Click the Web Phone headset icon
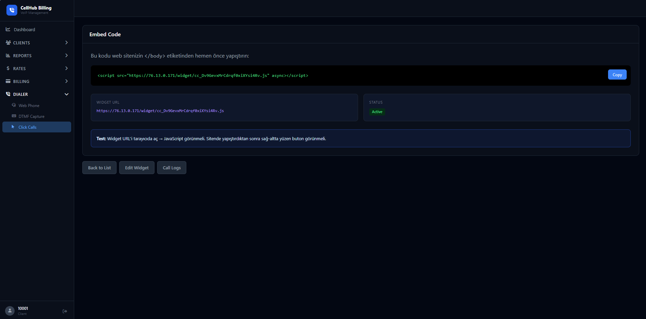This screenshot has height=319, width=646. pos(14,105)
